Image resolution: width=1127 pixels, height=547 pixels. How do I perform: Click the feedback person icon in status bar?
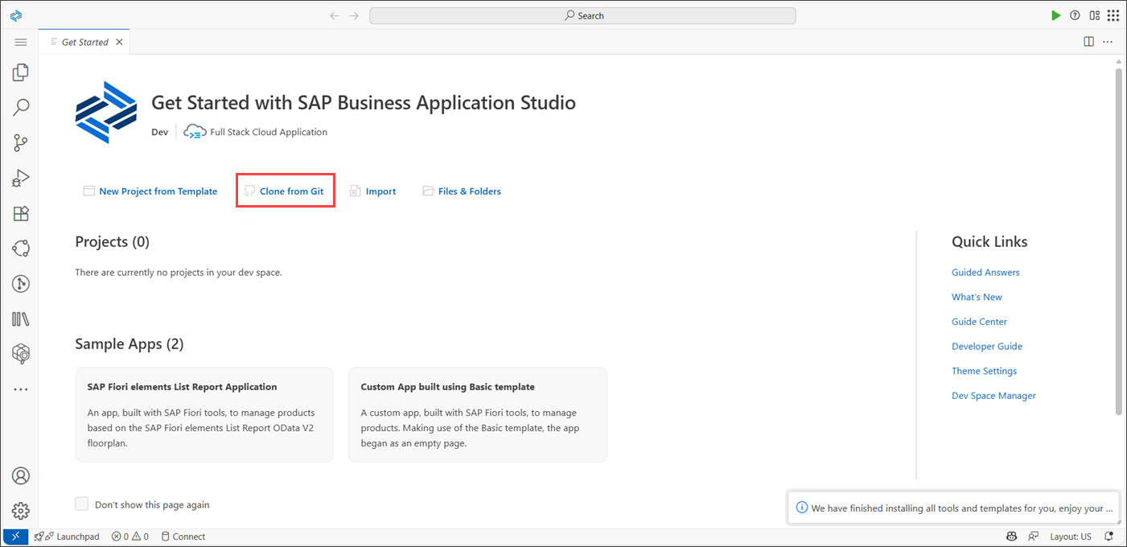click(1032, 537)
